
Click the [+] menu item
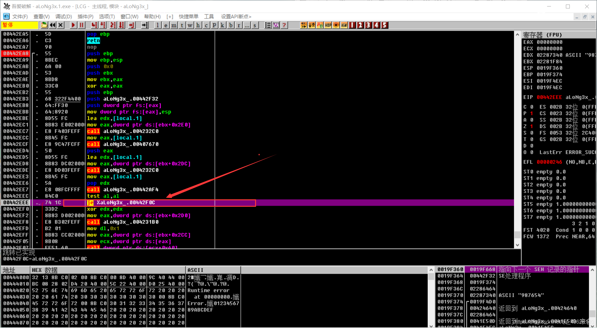(170, 17)
